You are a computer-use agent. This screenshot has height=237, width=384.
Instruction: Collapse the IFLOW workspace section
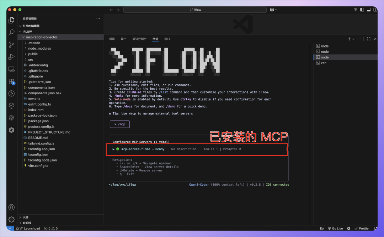coord(61,32)
